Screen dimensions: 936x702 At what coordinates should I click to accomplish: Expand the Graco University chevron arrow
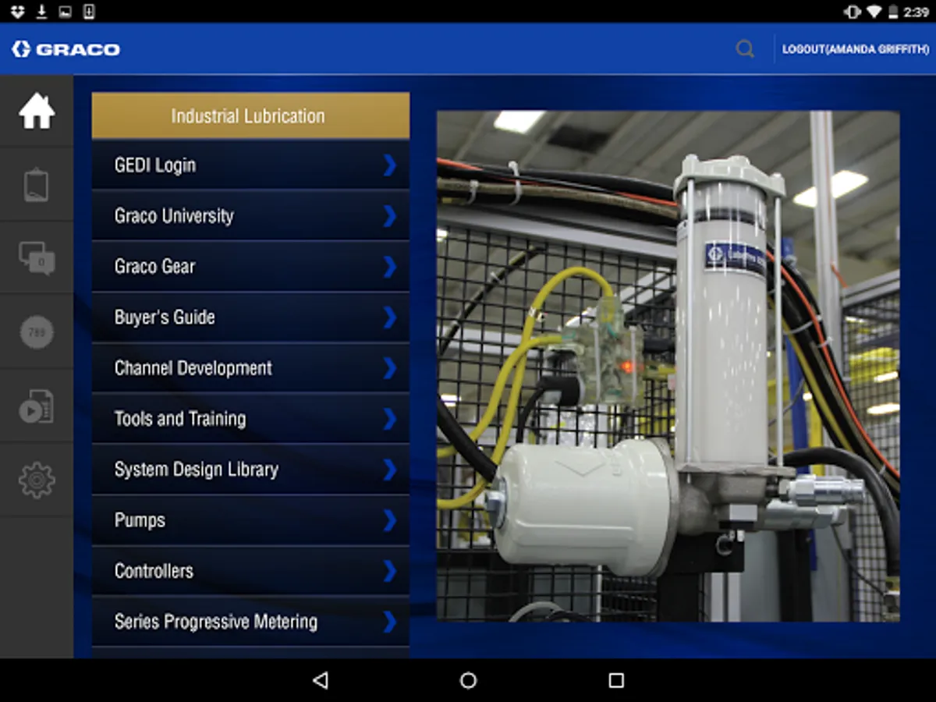tap(390, 215)
